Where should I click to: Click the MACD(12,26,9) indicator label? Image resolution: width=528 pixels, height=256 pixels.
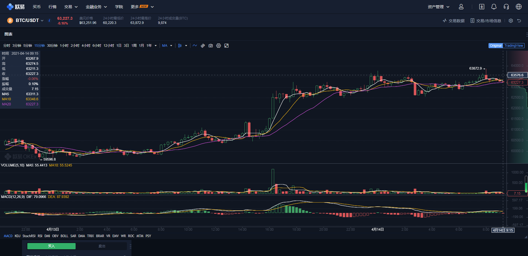click(13, 197)
